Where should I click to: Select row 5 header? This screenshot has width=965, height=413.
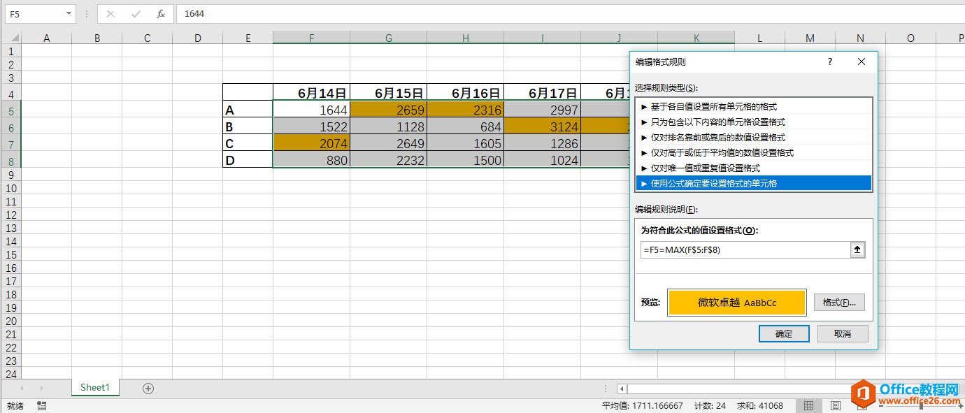(x=10, y=110)
